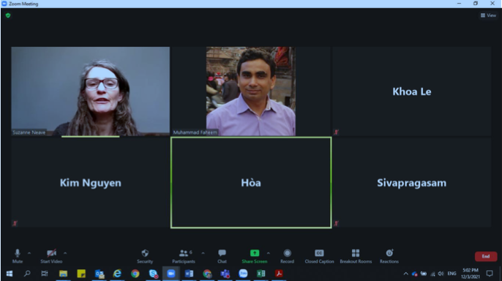
Task: Expand the arrow next to Participants
Action: coord(203,253)
